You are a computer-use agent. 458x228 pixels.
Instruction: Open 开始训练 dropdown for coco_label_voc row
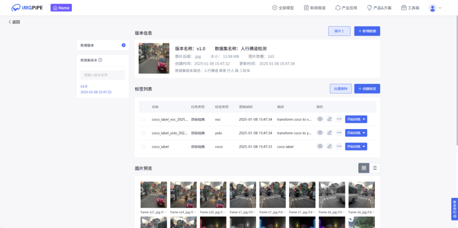point(356,119)
